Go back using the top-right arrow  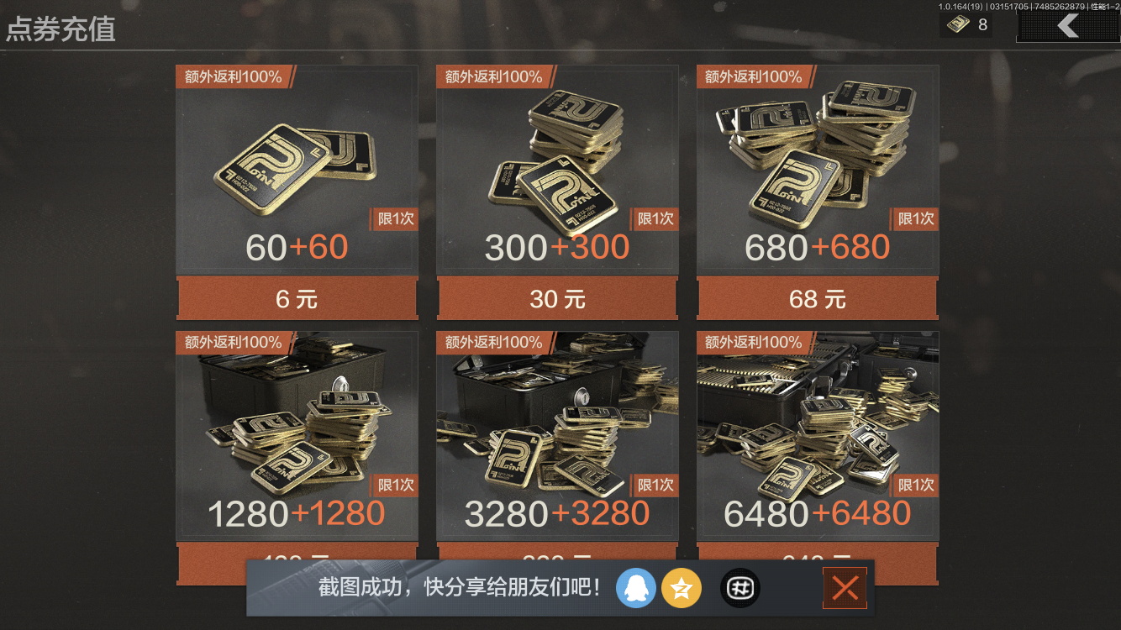click(x=1068, y=25)
